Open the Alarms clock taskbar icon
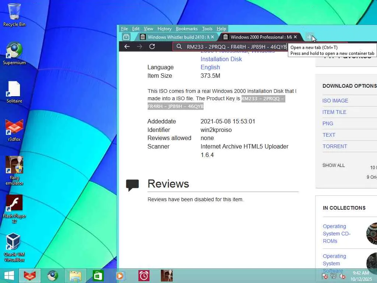The height and width of the screenshot is (283, 377). (144, 276)
